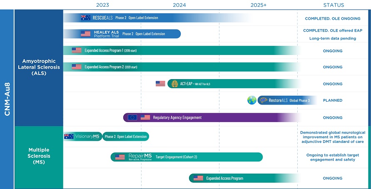The image size is (371, 189).
Task: Click the Regulatory Agency Engagement text
Action: coord(177,117)
